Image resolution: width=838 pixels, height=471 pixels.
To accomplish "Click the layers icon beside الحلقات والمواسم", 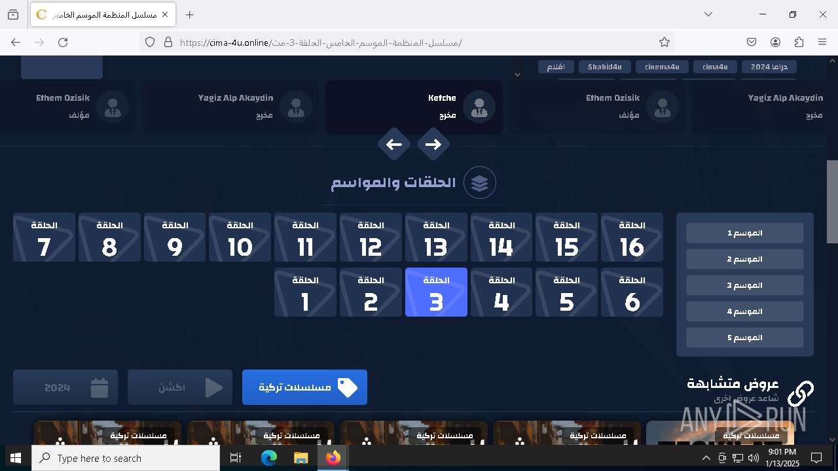I will (x=480, y=183).
